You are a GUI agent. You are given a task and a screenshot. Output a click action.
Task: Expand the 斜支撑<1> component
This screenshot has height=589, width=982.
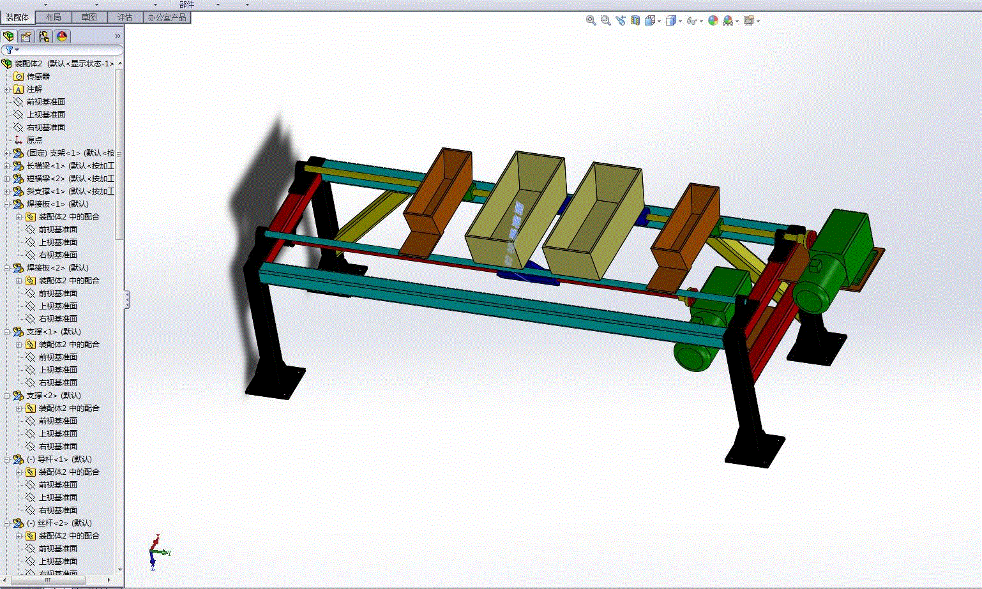(7, 191)
